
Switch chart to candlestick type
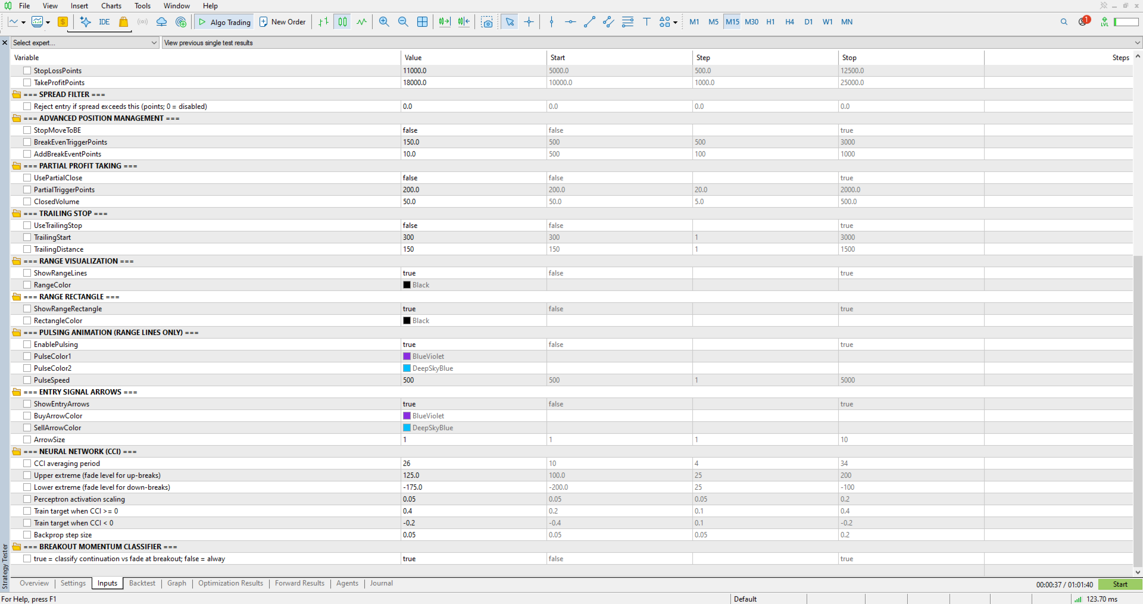point(342,22)
